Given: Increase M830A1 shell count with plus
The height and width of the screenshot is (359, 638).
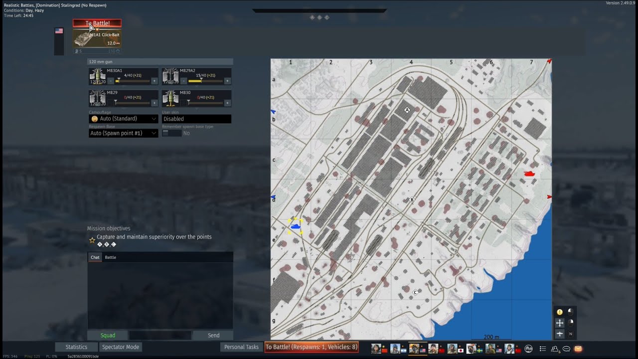Looking at the screenshot, I should tap(154, 81).
